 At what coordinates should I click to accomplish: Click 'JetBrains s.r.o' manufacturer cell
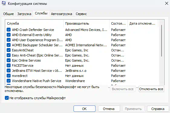[76, 71]
